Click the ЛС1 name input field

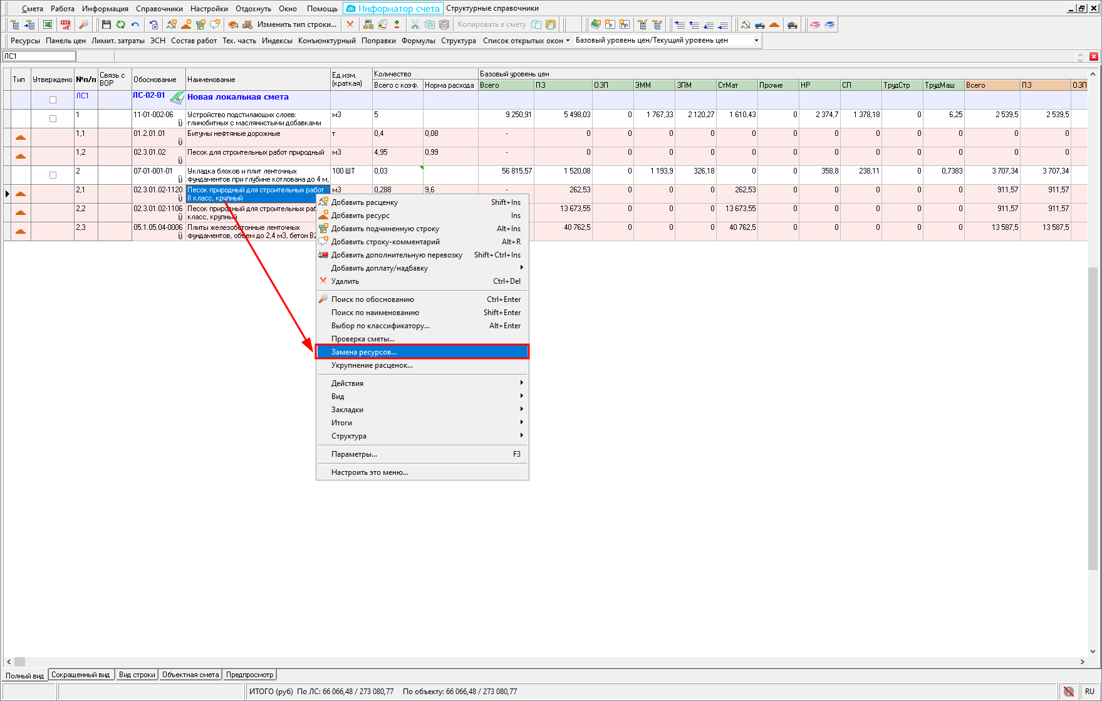tap(39, 56)
